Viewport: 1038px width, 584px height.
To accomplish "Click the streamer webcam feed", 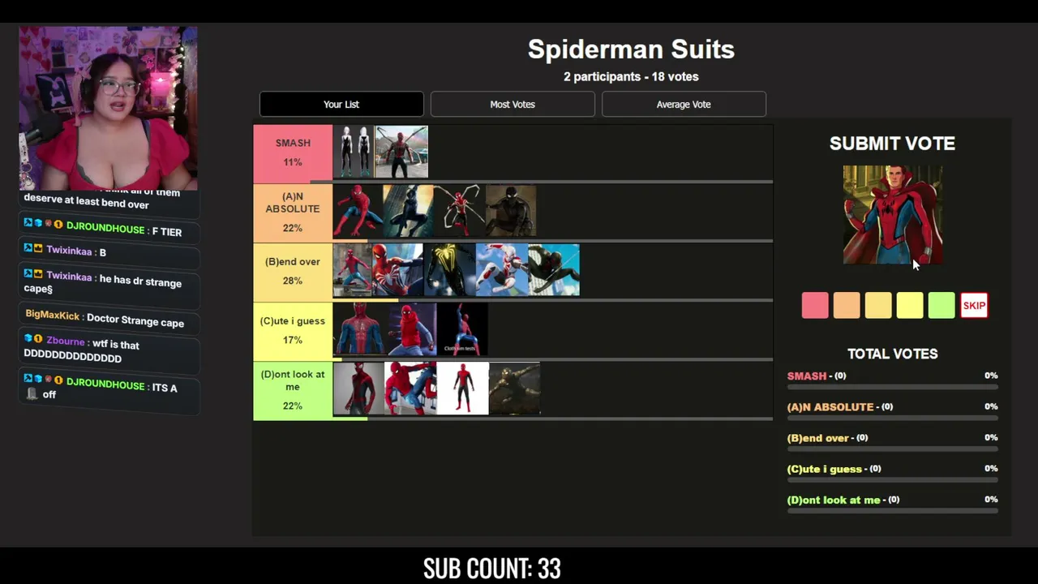I will point(108,108).
